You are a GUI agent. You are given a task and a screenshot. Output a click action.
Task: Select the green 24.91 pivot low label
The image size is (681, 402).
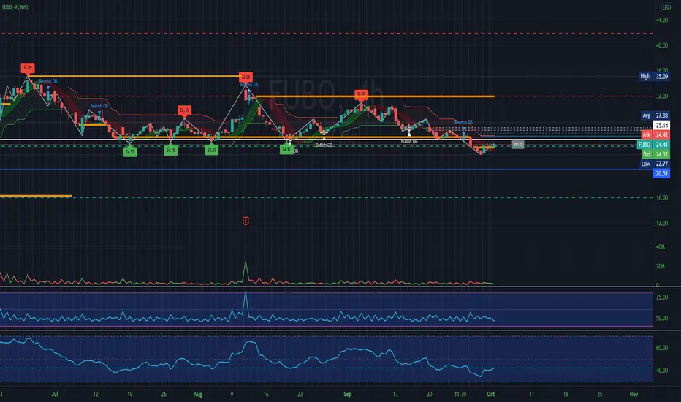pyautogui.click(x=286, y=149)
